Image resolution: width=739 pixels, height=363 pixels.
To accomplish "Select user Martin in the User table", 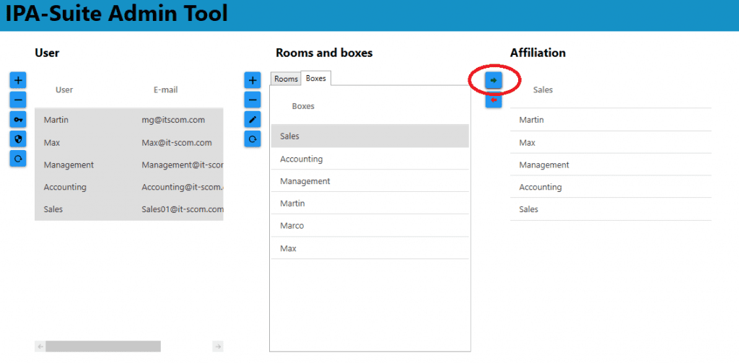I will click(x=56, y=120).
